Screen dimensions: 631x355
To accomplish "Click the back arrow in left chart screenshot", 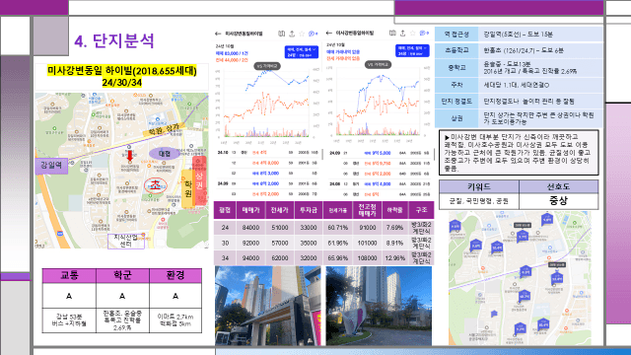I will [x=218, y=34].
